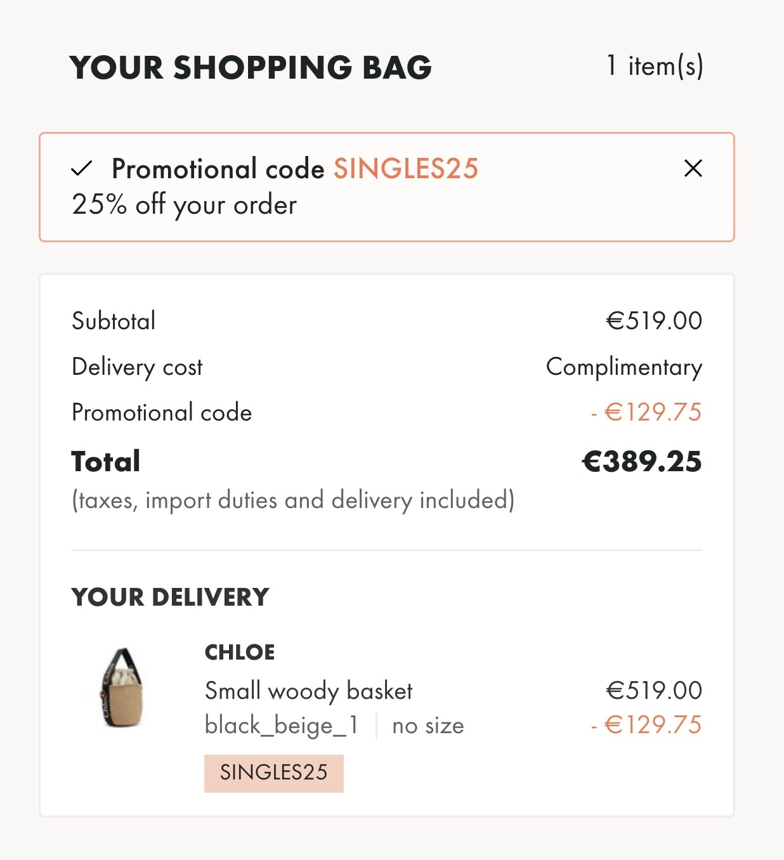Click the no size label
The image size is (784, 860).
tap(428, 726)
